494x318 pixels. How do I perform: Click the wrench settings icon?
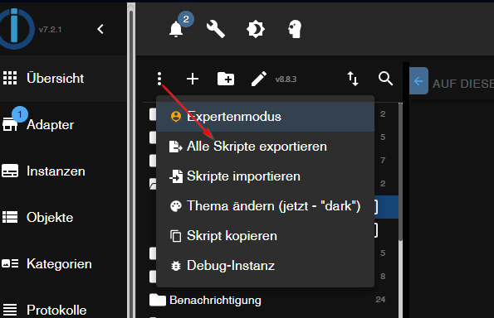point(216,29)
